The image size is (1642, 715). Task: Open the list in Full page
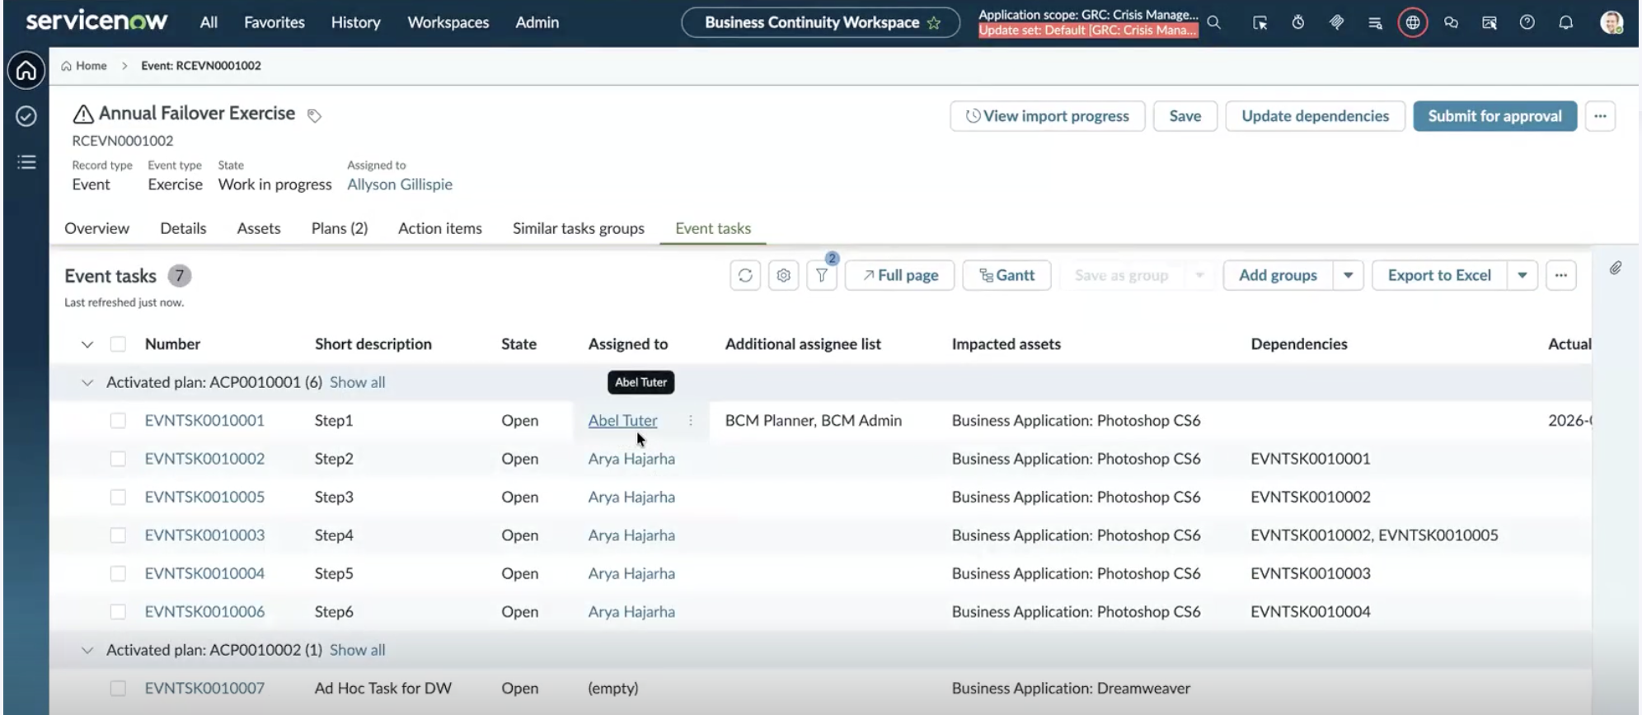point(899,275)
